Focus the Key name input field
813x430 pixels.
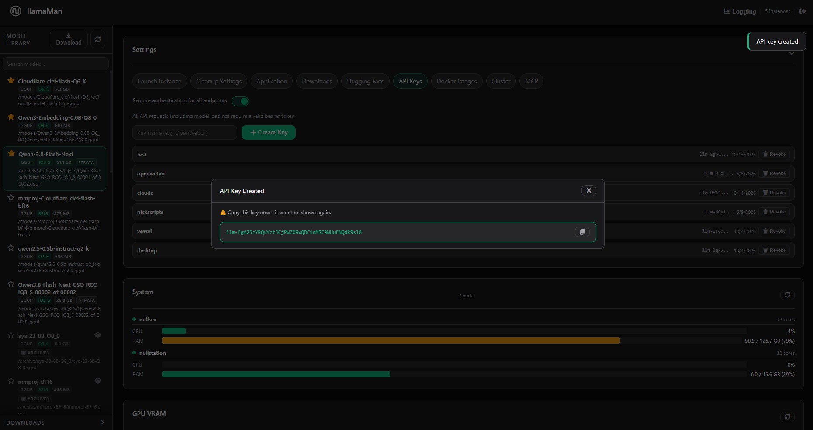[x=185, y=133]
